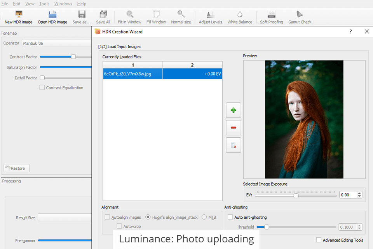Image resolution: width=373 pixels, height=249 pixels.
Task: Click the +0.00 EV cell
Action: pyautogui.click(x=192, y=74)
